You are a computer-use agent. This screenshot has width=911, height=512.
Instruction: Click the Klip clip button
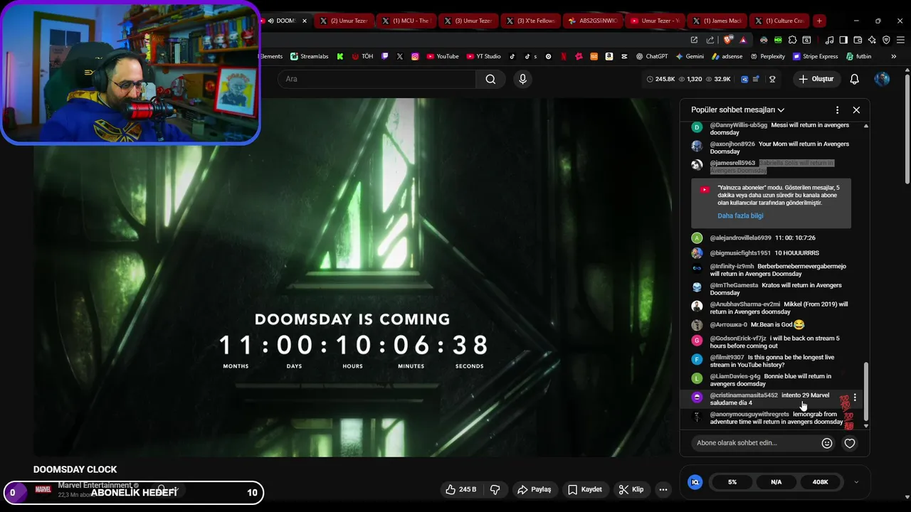click(631, 489)
